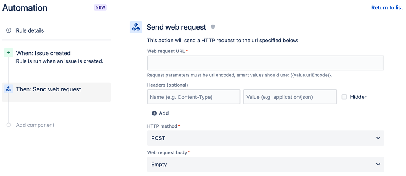Click the plus circle icon beside Add
The image size is (406, 176).
click(x=154, y=113)
